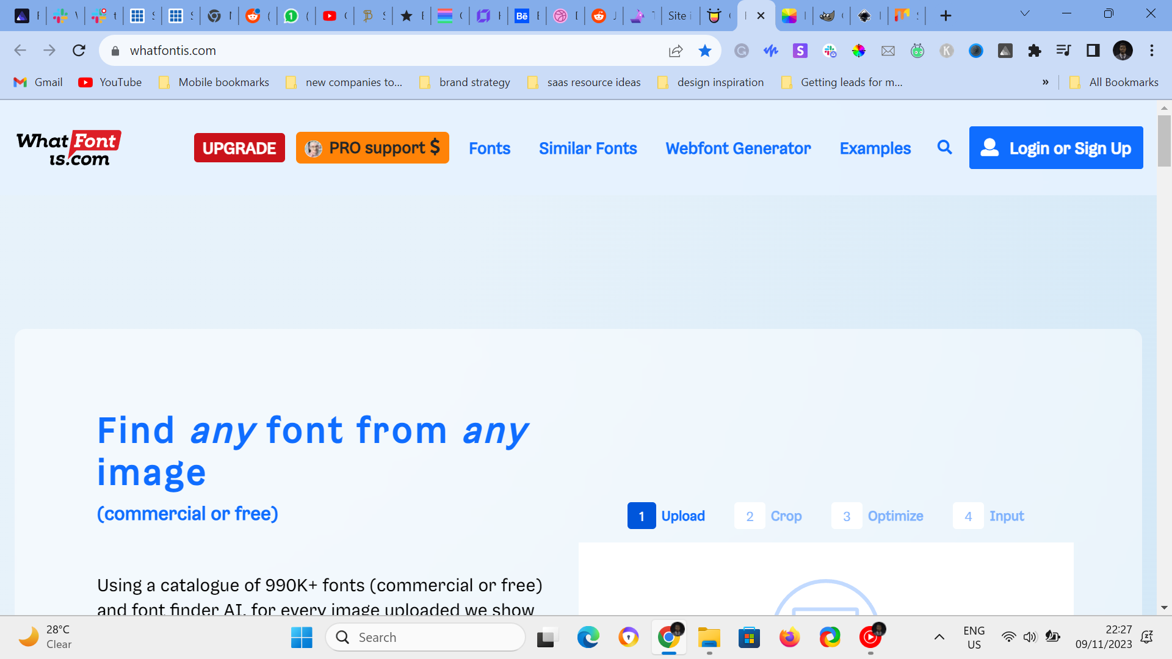Reload the page with the refresh icon

pos(79,51)
